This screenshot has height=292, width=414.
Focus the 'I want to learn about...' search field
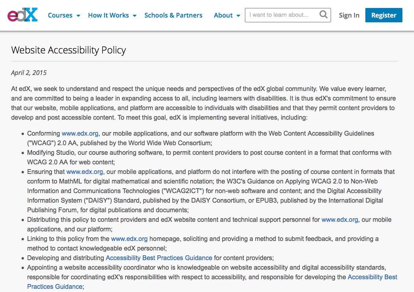288,15
